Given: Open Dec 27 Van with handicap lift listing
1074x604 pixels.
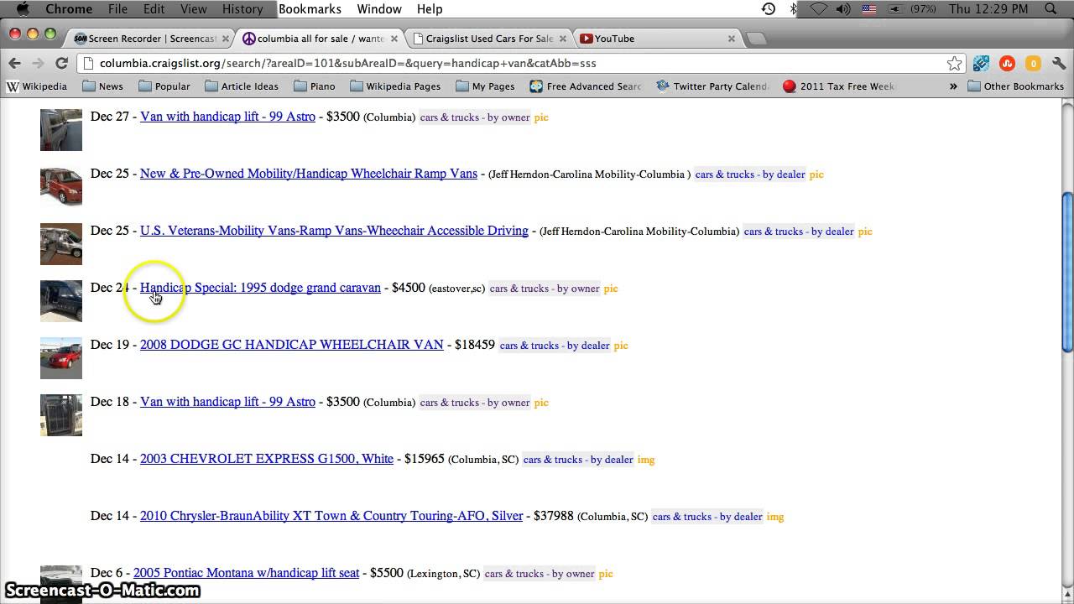Looking at the screenshot, I should [227, 117].
